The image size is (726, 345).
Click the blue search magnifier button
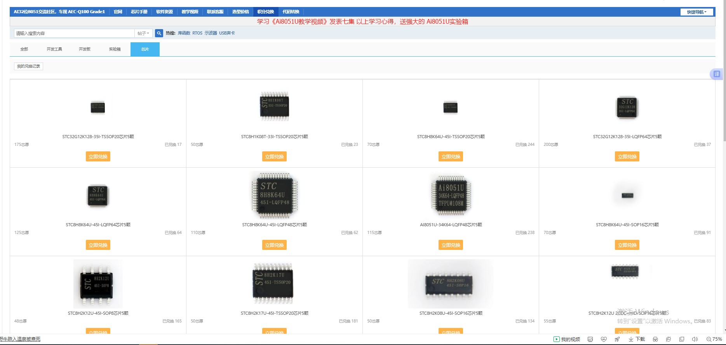click(159, 33)
